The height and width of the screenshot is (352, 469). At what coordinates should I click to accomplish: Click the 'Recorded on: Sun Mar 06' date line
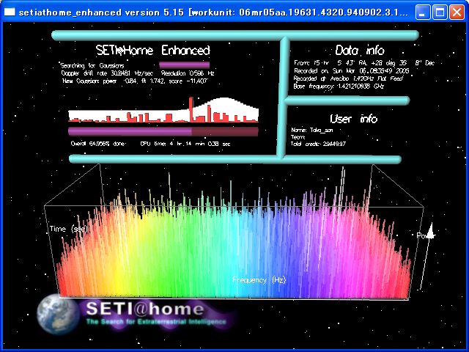point(352,71)
